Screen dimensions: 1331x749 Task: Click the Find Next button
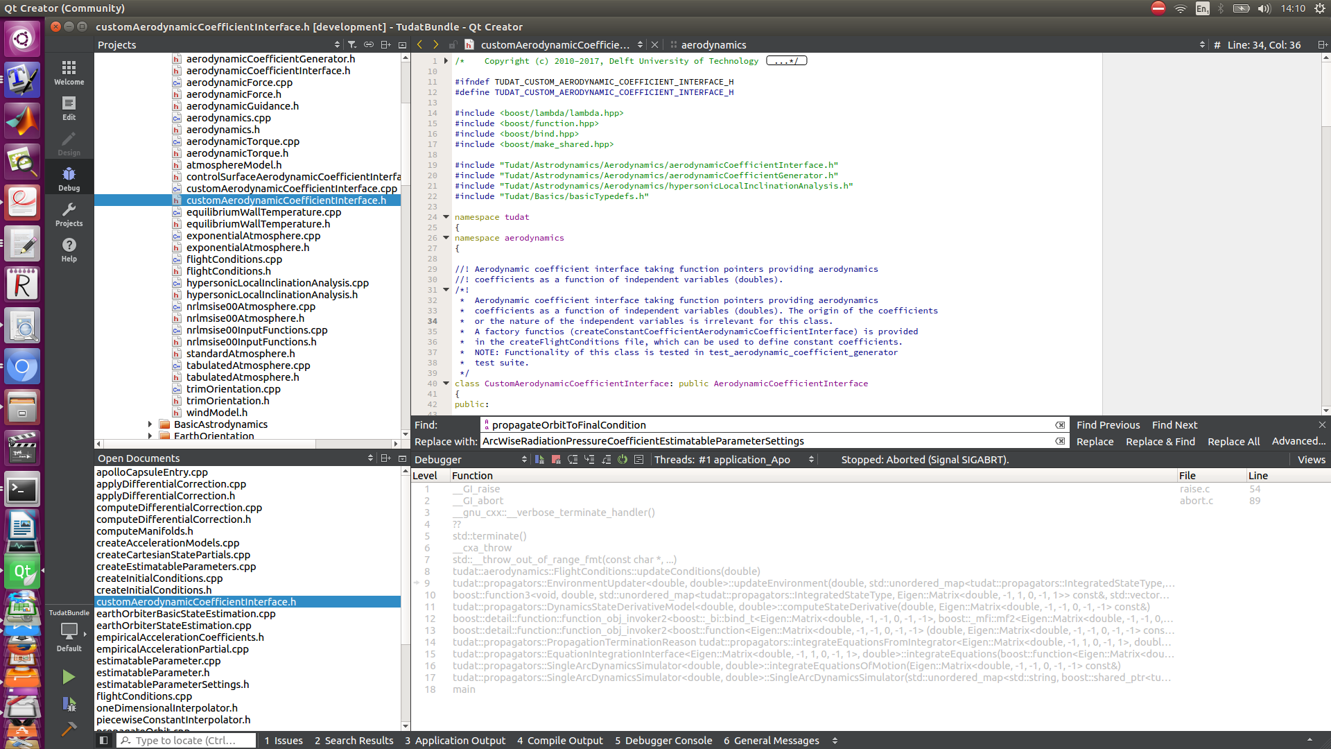(x=1174, y=424)
